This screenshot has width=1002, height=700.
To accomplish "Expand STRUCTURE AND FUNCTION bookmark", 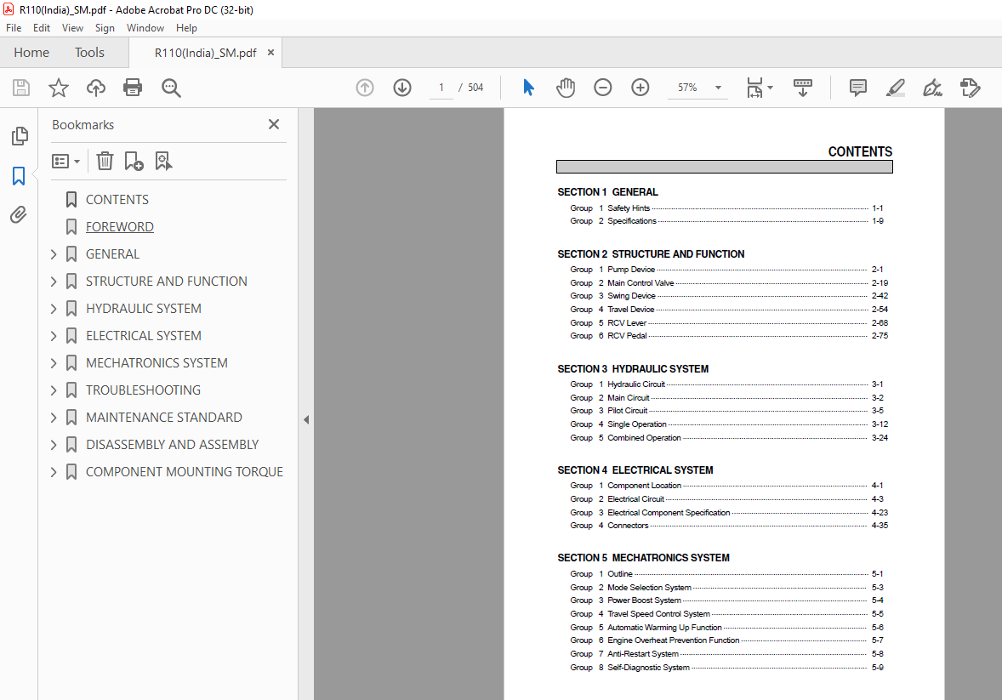I will pyautogui.click(x=54, y=282).
